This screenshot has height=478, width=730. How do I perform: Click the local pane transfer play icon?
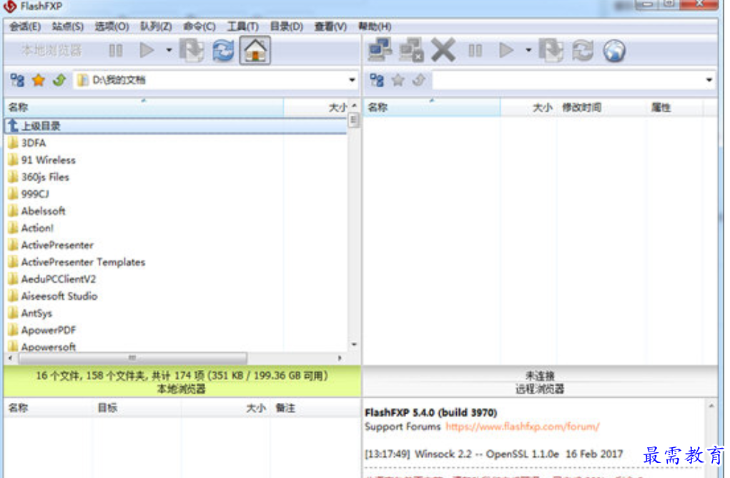pos(147,50)
